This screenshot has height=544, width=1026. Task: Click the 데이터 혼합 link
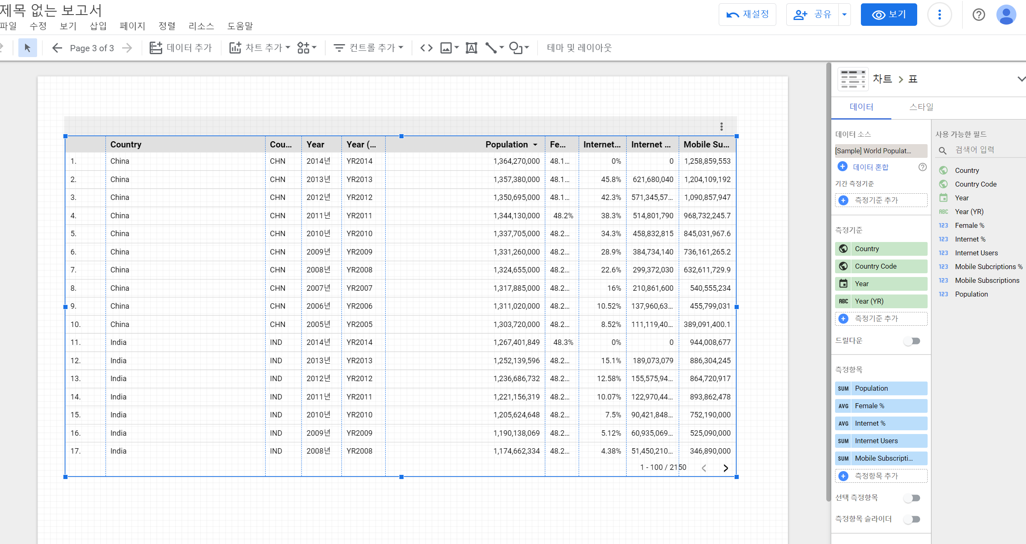870,167
